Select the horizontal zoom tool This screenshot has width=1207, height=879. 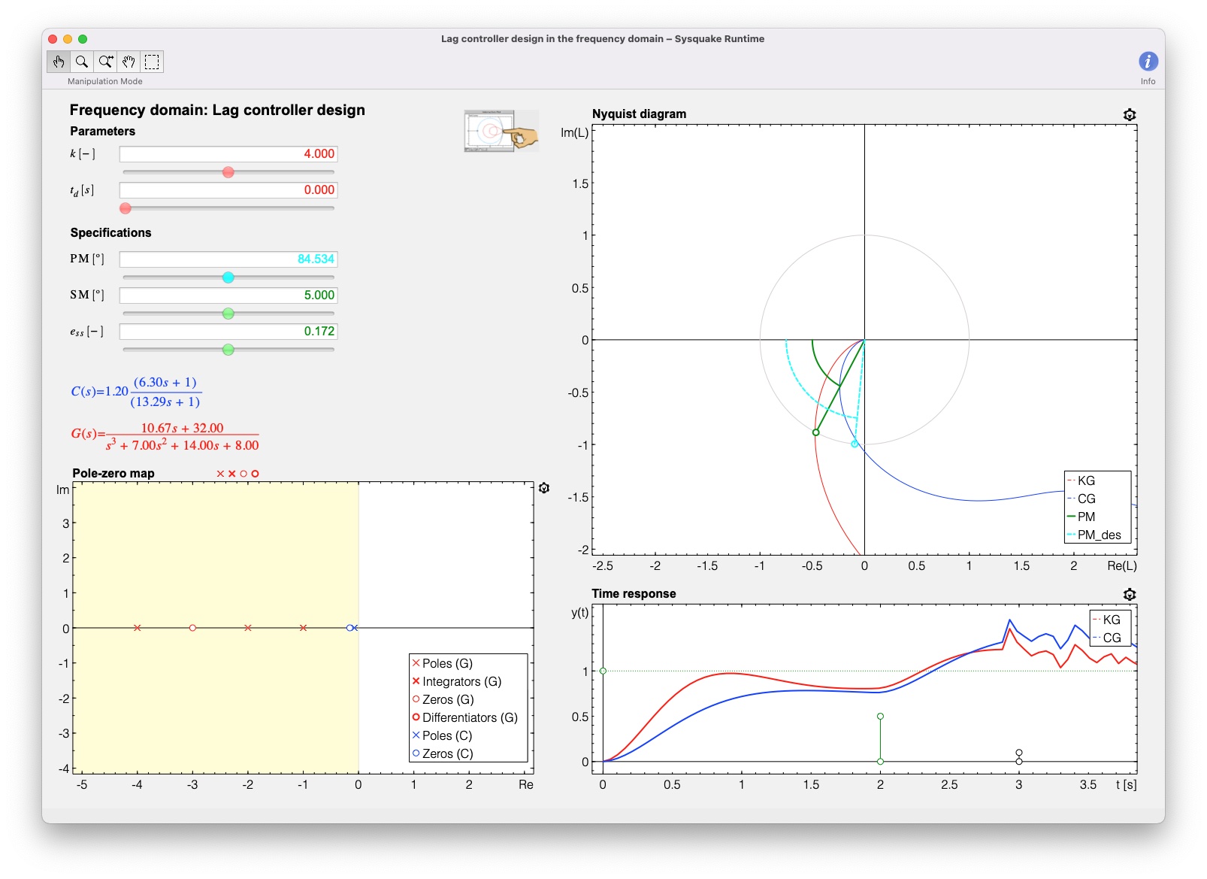[x=105, y=62]
